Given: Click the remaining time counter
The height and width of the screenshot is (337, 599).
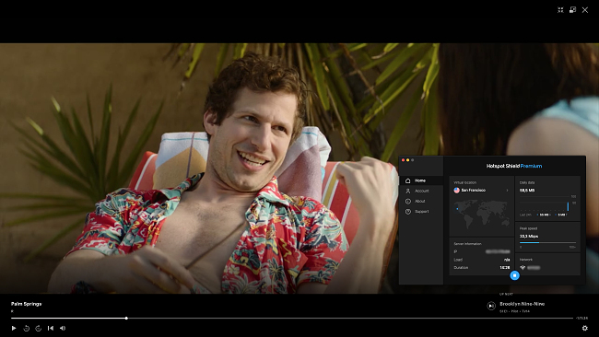Looking at the screenshot, I should tap(582, 318).
